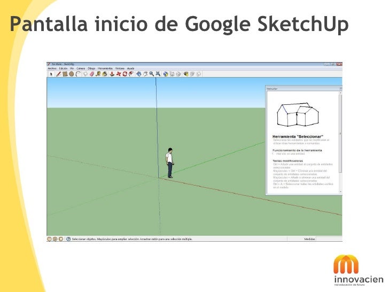389x292 pixels.
Task: Click the last toolbar icon
Action: 198,74
